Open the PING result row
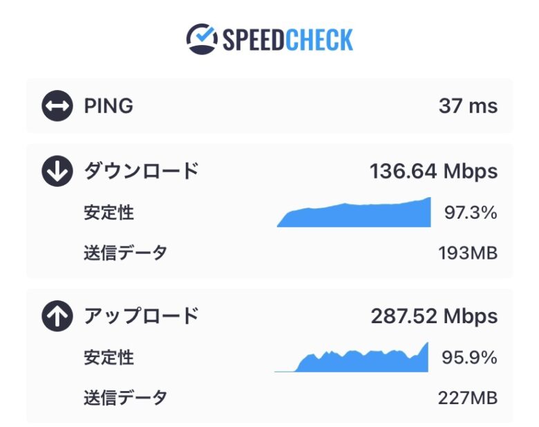 269,106
